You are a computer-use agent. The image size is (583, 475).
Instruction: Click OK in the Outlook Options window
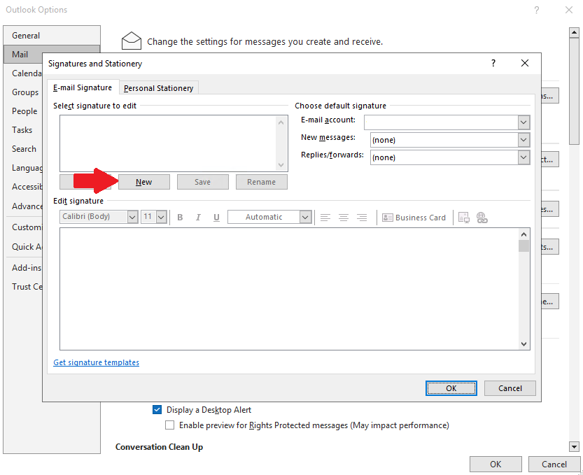(x=496, y=465)
